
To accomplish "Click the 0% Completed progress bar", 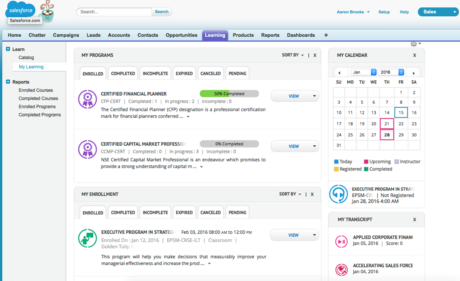I will (229, 143).
